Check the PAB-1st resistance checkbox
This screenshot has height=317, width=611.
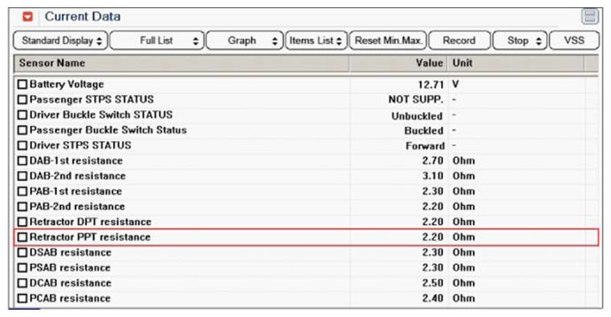coord(22,191)
